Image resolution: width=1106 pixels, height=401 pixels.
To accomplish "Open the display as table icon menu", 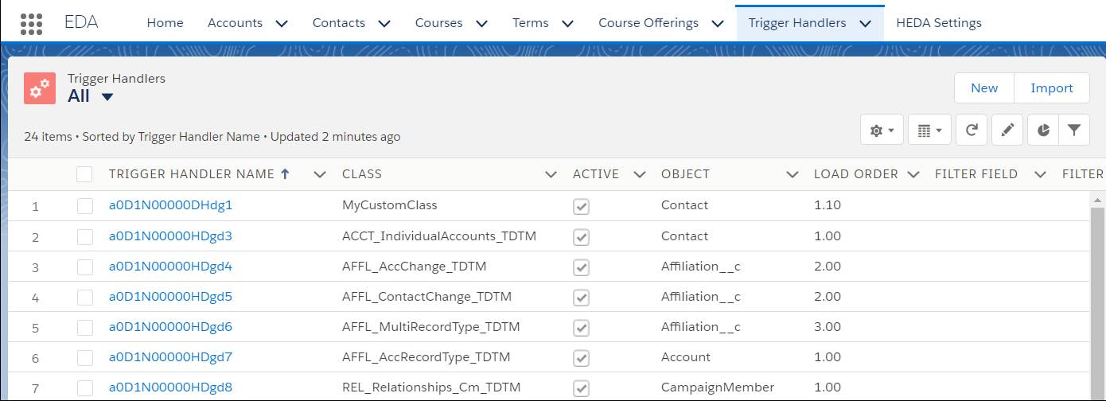I will click(929, 130).
